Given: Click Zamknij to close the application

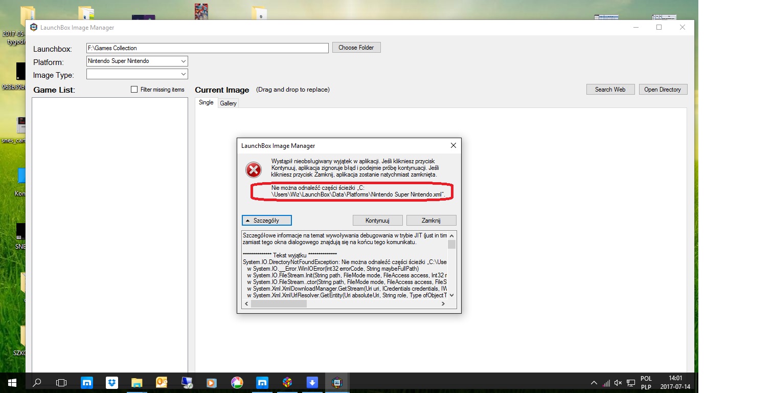Looking at the screenshot, I should [x=431, y=221].
